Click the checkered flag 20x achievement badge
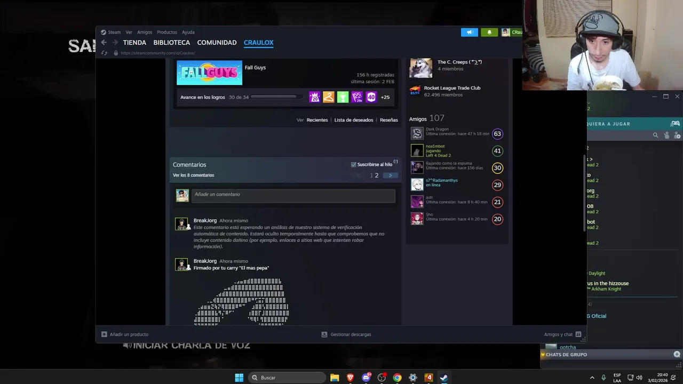Screen dimensions: 683x384 (357, 97)
